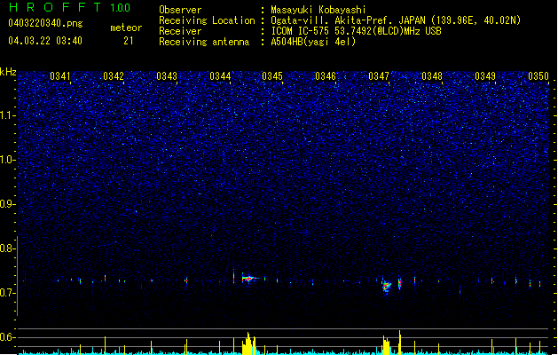Click the 1.0 kHz axis label
The width and height of the screenshot is (558, 355).
[x=8, y=160]
